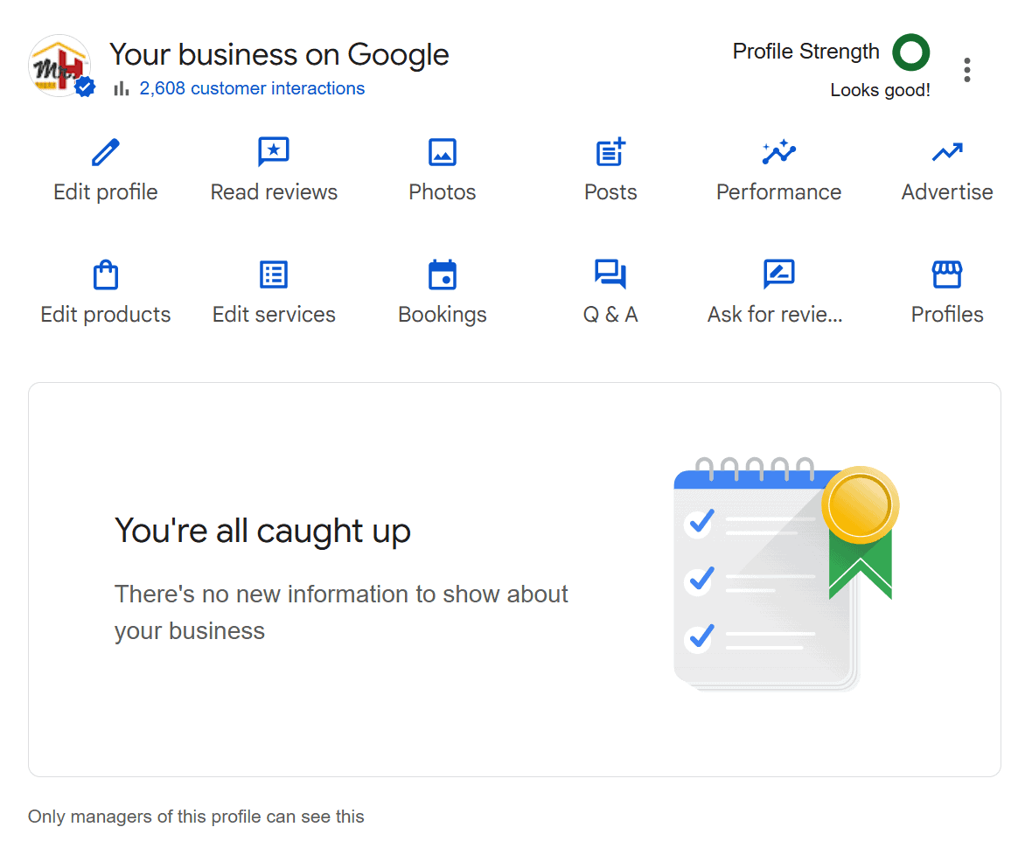Open the Bookings calendar icon

pyautogui.click(x=443, y=275)
